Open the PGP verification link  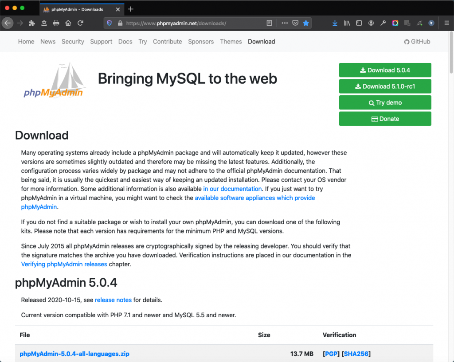[x=331, y=354]
